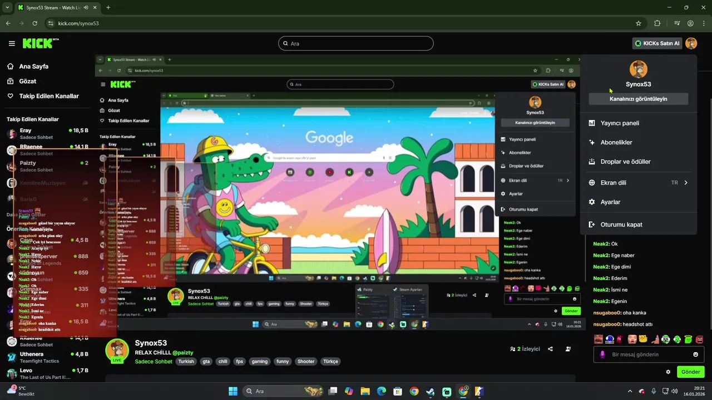Click the outer KICKs Satın Al button

tap(657, 43)
